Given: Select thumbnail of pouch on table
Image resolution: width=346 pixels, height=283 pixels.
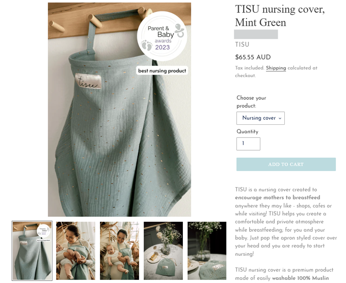Looking at the screenshot, I should [163, 251].
